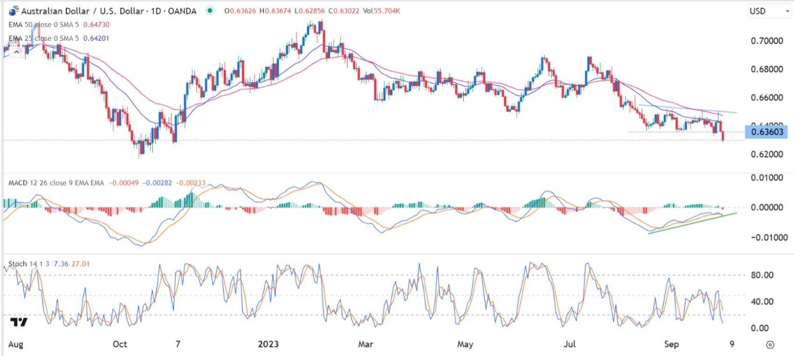Viewport: 794px width, 356px height.
Task: Click the green market status dot
Action: 209,11
